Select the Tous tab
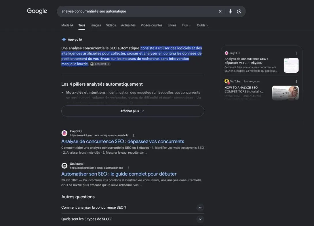This screenshot has height=226, width=314. pyautogui.click(x=82, y=25)
